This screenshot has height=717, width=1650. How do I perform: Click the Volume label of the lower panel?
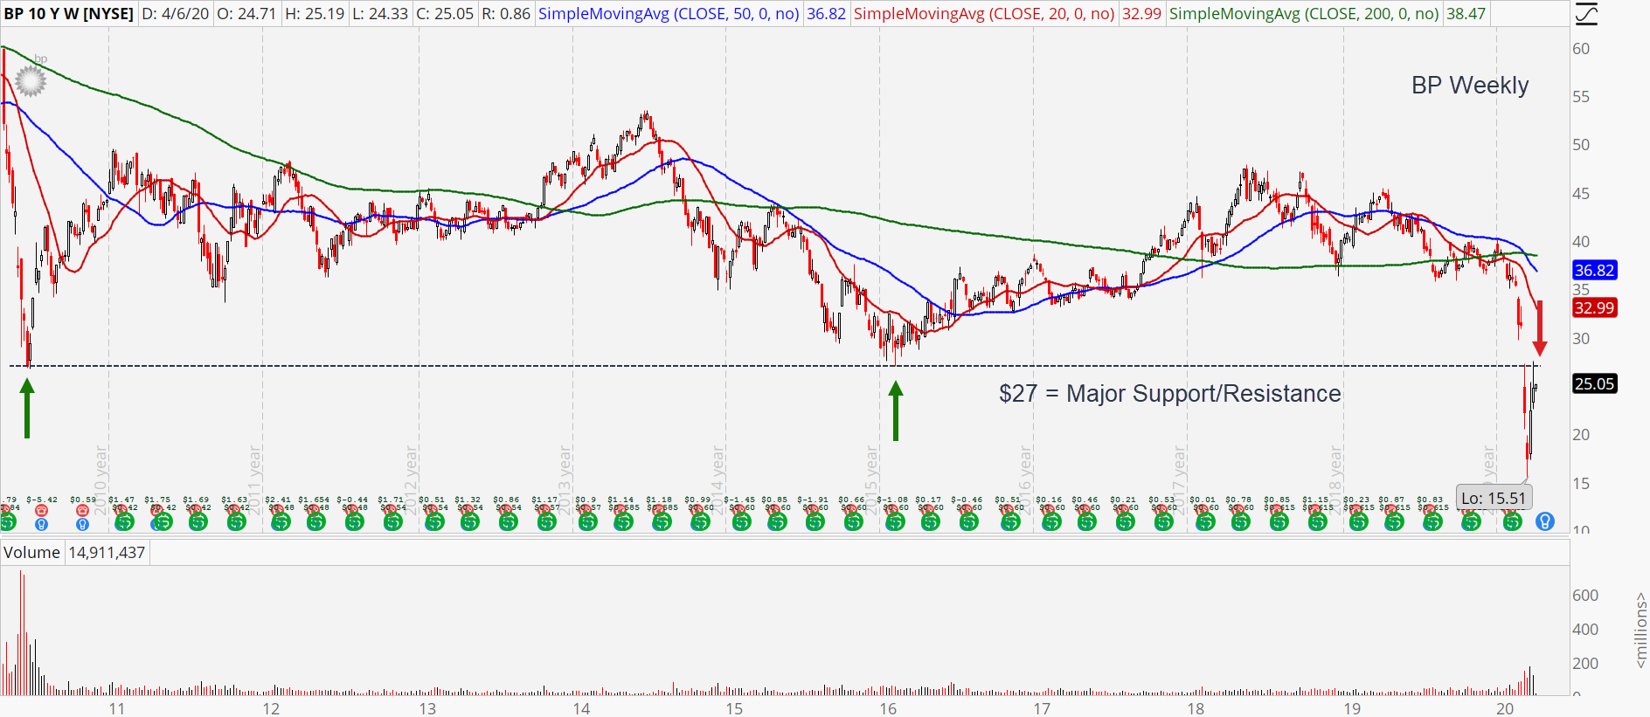[x=31, y=553]
